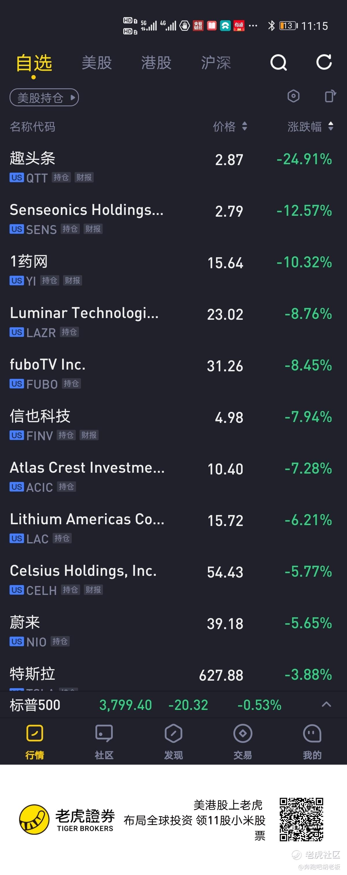
Task: Switch to the 美股 tab
Action: [x=97, y=63]
